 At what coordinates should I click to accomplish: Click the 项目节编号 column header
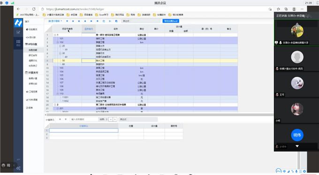tap(67, 29)
